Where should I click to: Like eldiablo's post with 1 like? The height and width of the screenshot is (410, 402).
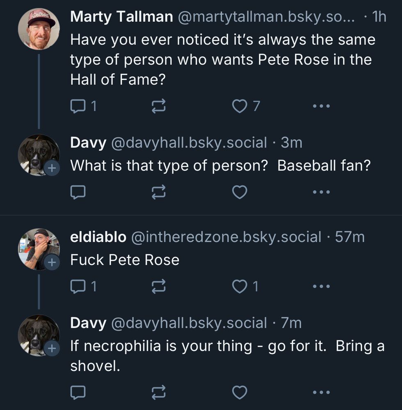(x=240, y=287)
